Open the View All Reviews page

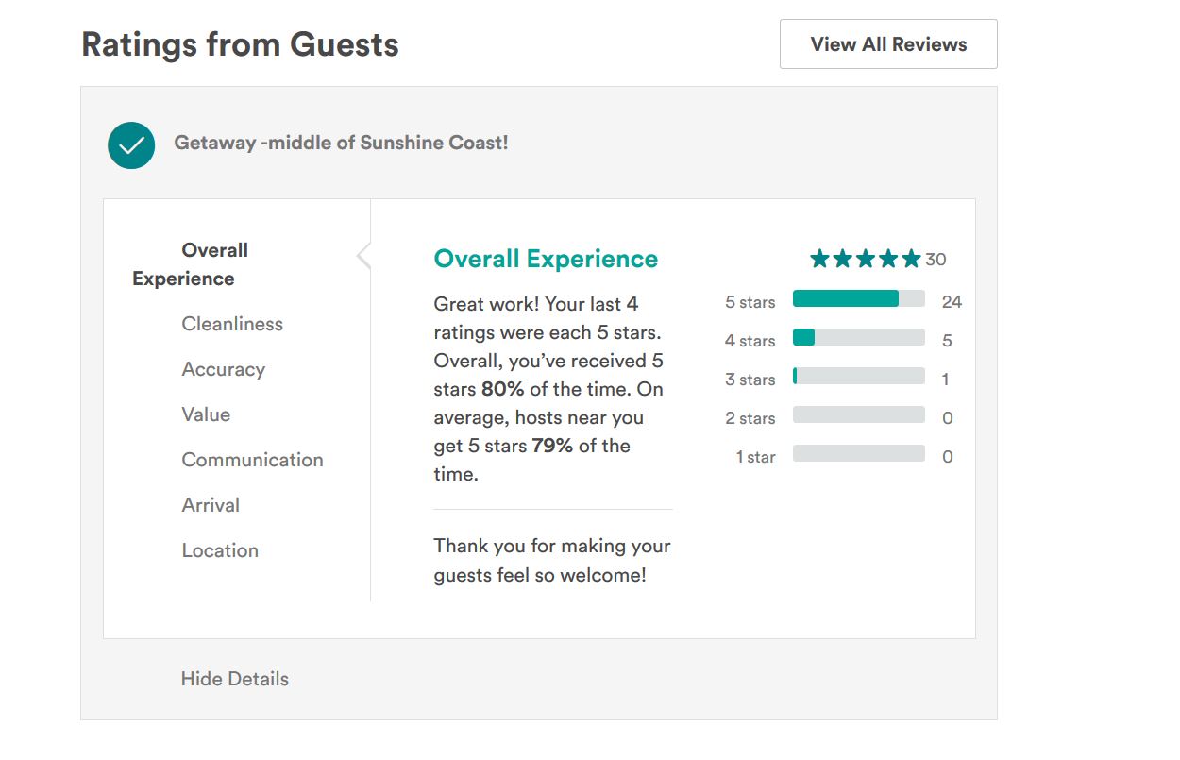tap(888, 44)
